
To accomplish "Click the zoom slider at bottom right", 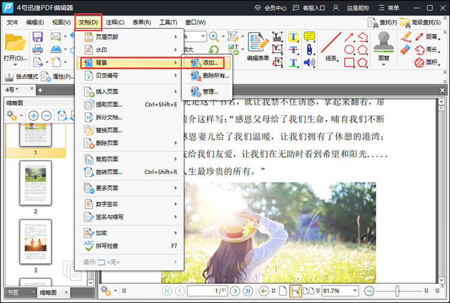I will click(397, 291).
